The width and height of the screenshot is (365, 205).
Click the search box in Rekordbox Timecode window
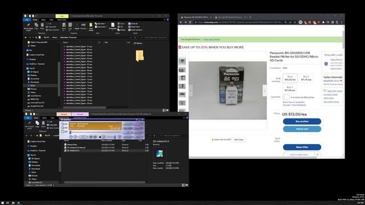coord(153,38)
